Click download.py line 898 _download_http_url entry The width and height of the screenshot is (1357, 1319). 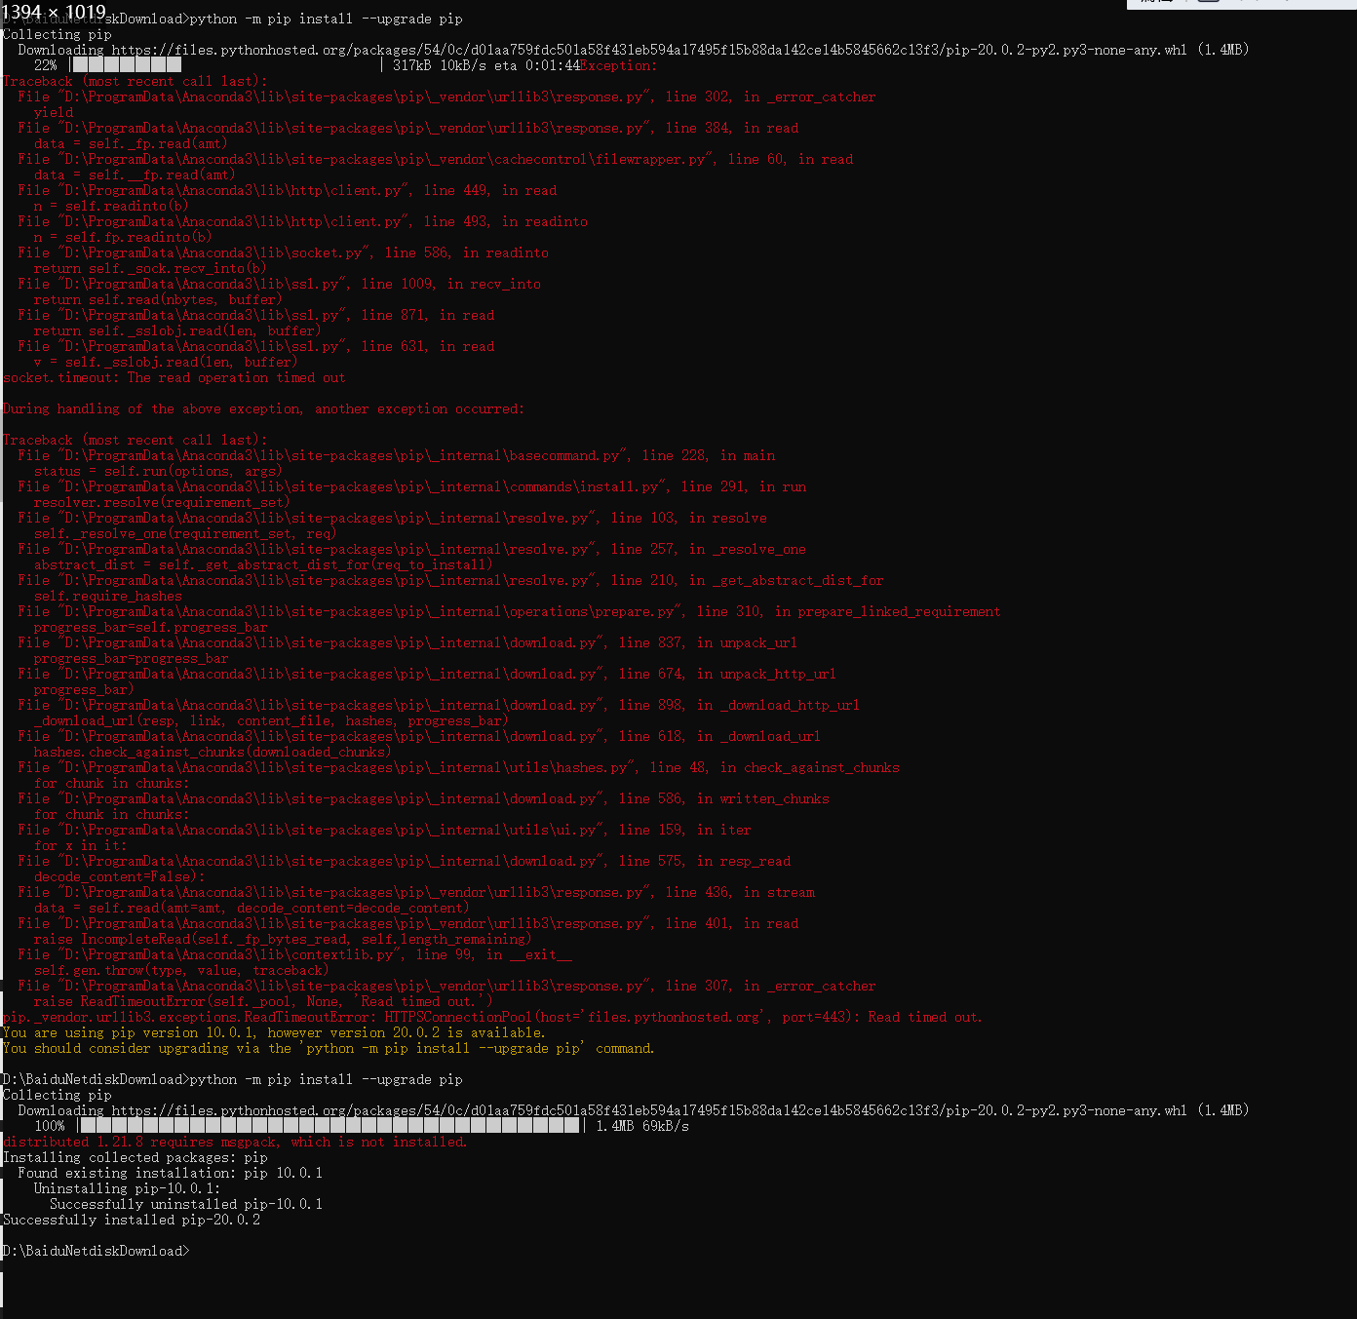[x=439, y=705]
